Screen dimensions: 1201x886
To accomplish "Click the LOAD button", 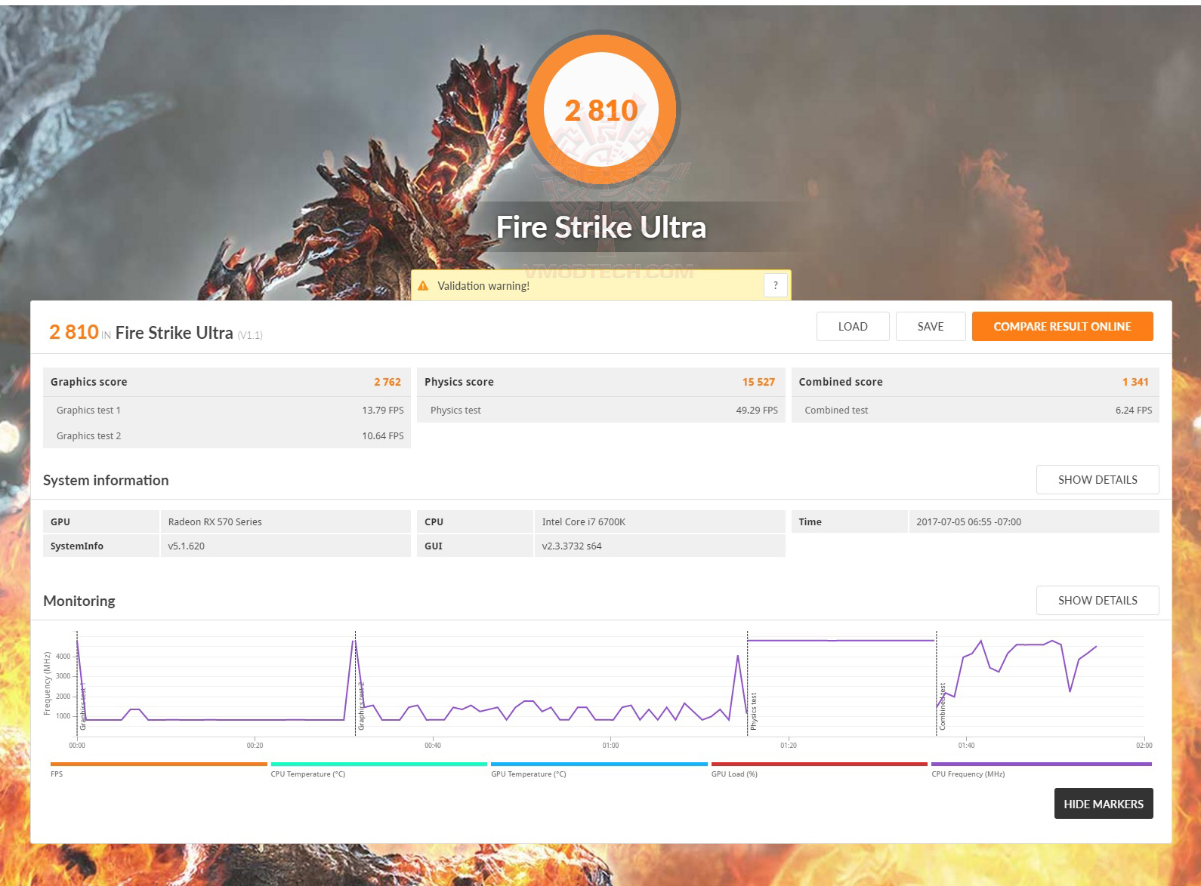I will point(853,327).
